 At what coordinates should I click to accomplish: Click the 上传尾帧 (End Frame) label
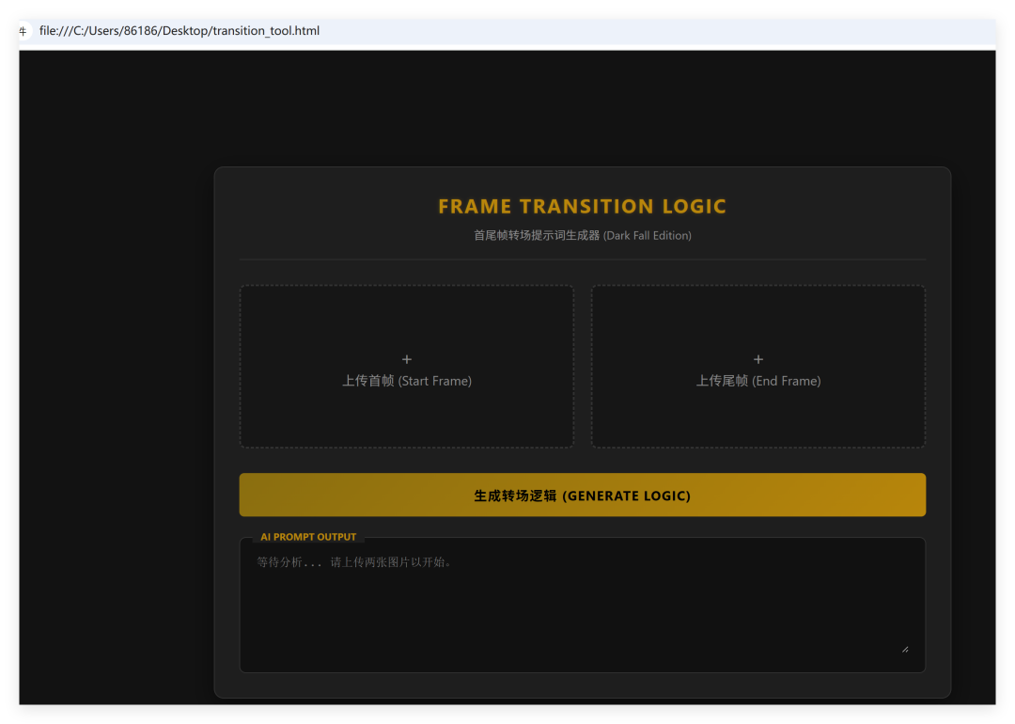pos(758,381)
